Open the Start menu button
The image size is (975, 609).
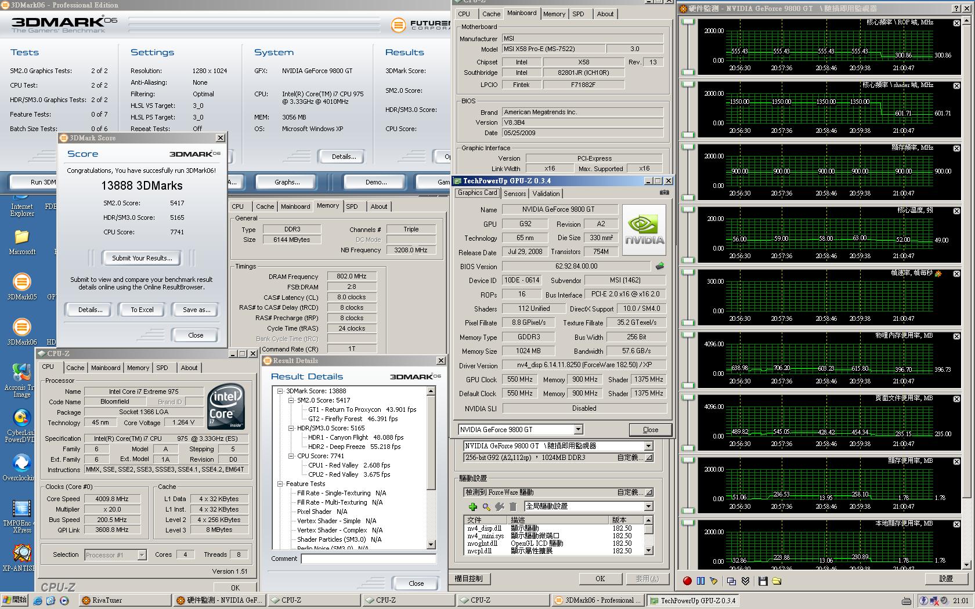pos(14,600)
